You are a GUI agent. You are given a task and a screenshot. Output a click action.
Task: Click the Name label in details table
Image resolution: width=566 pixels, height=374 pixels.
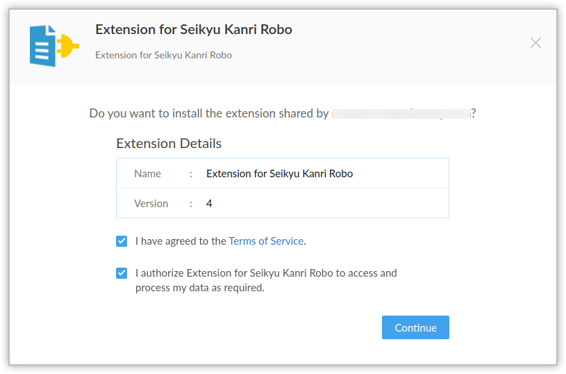point(147,174)
